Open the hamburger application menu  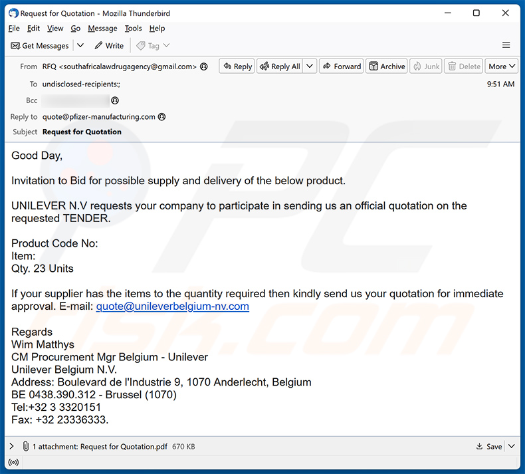(x=506, y=45)
